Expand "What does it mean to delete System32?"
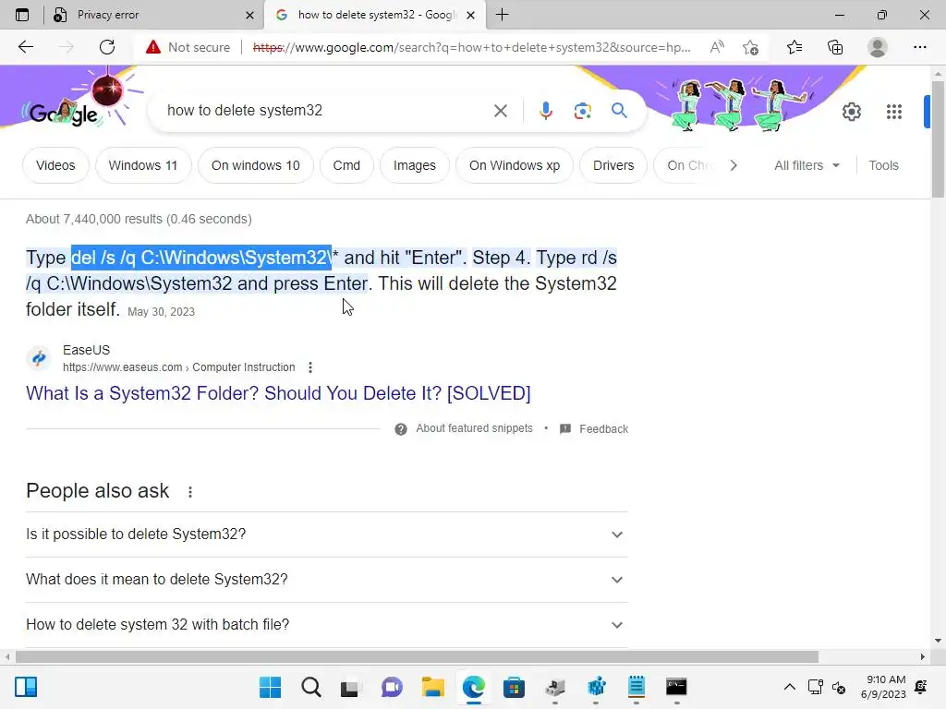Viewport: 946px width, 709px height. coord(327,580)
